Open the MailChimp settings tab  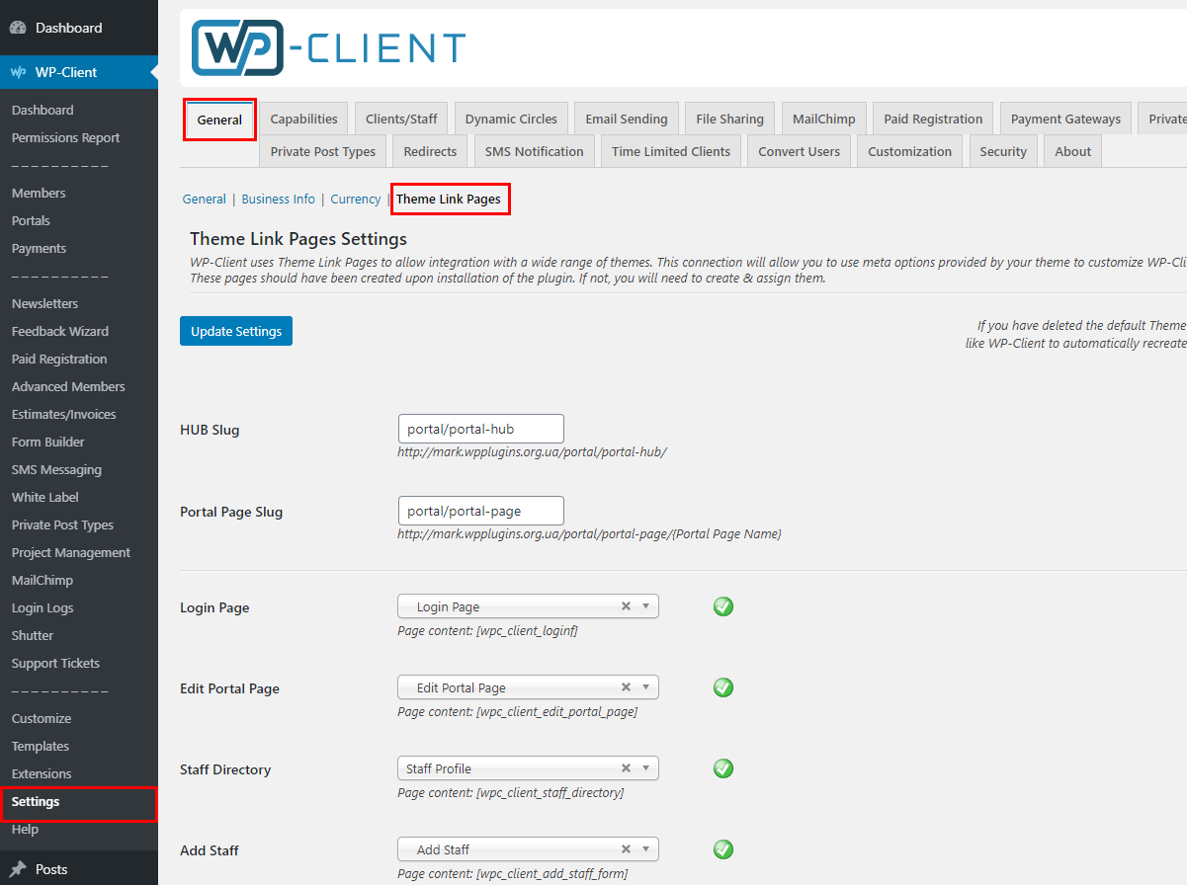(x=824, y=119)
